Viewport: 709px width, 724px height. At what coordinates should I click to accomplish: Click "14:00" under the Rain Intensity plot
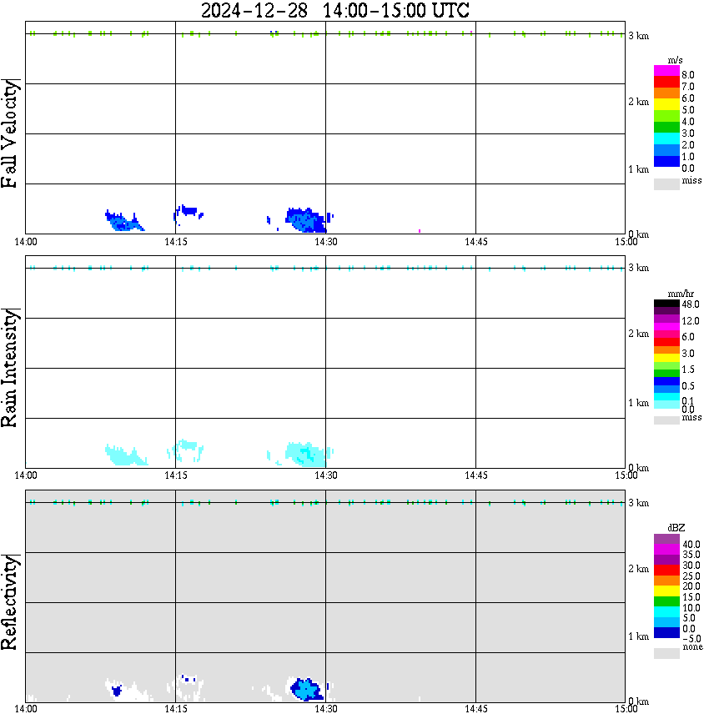coord(26,475)
